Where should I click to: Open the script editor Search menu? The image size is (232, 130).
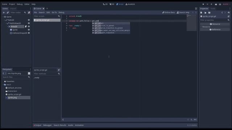[42, 13]
